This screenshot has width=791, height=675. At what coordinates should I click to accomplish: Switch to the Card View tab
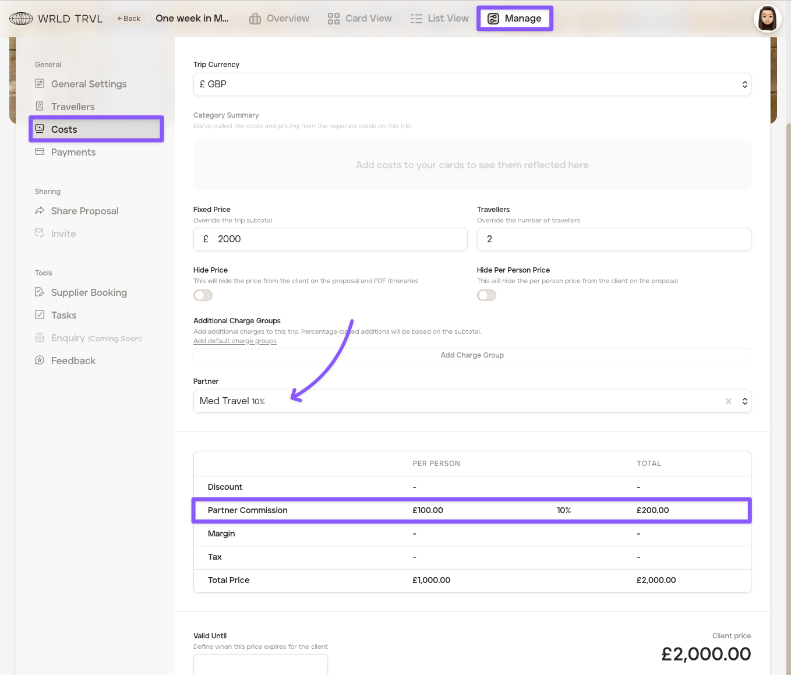point(359,19)
